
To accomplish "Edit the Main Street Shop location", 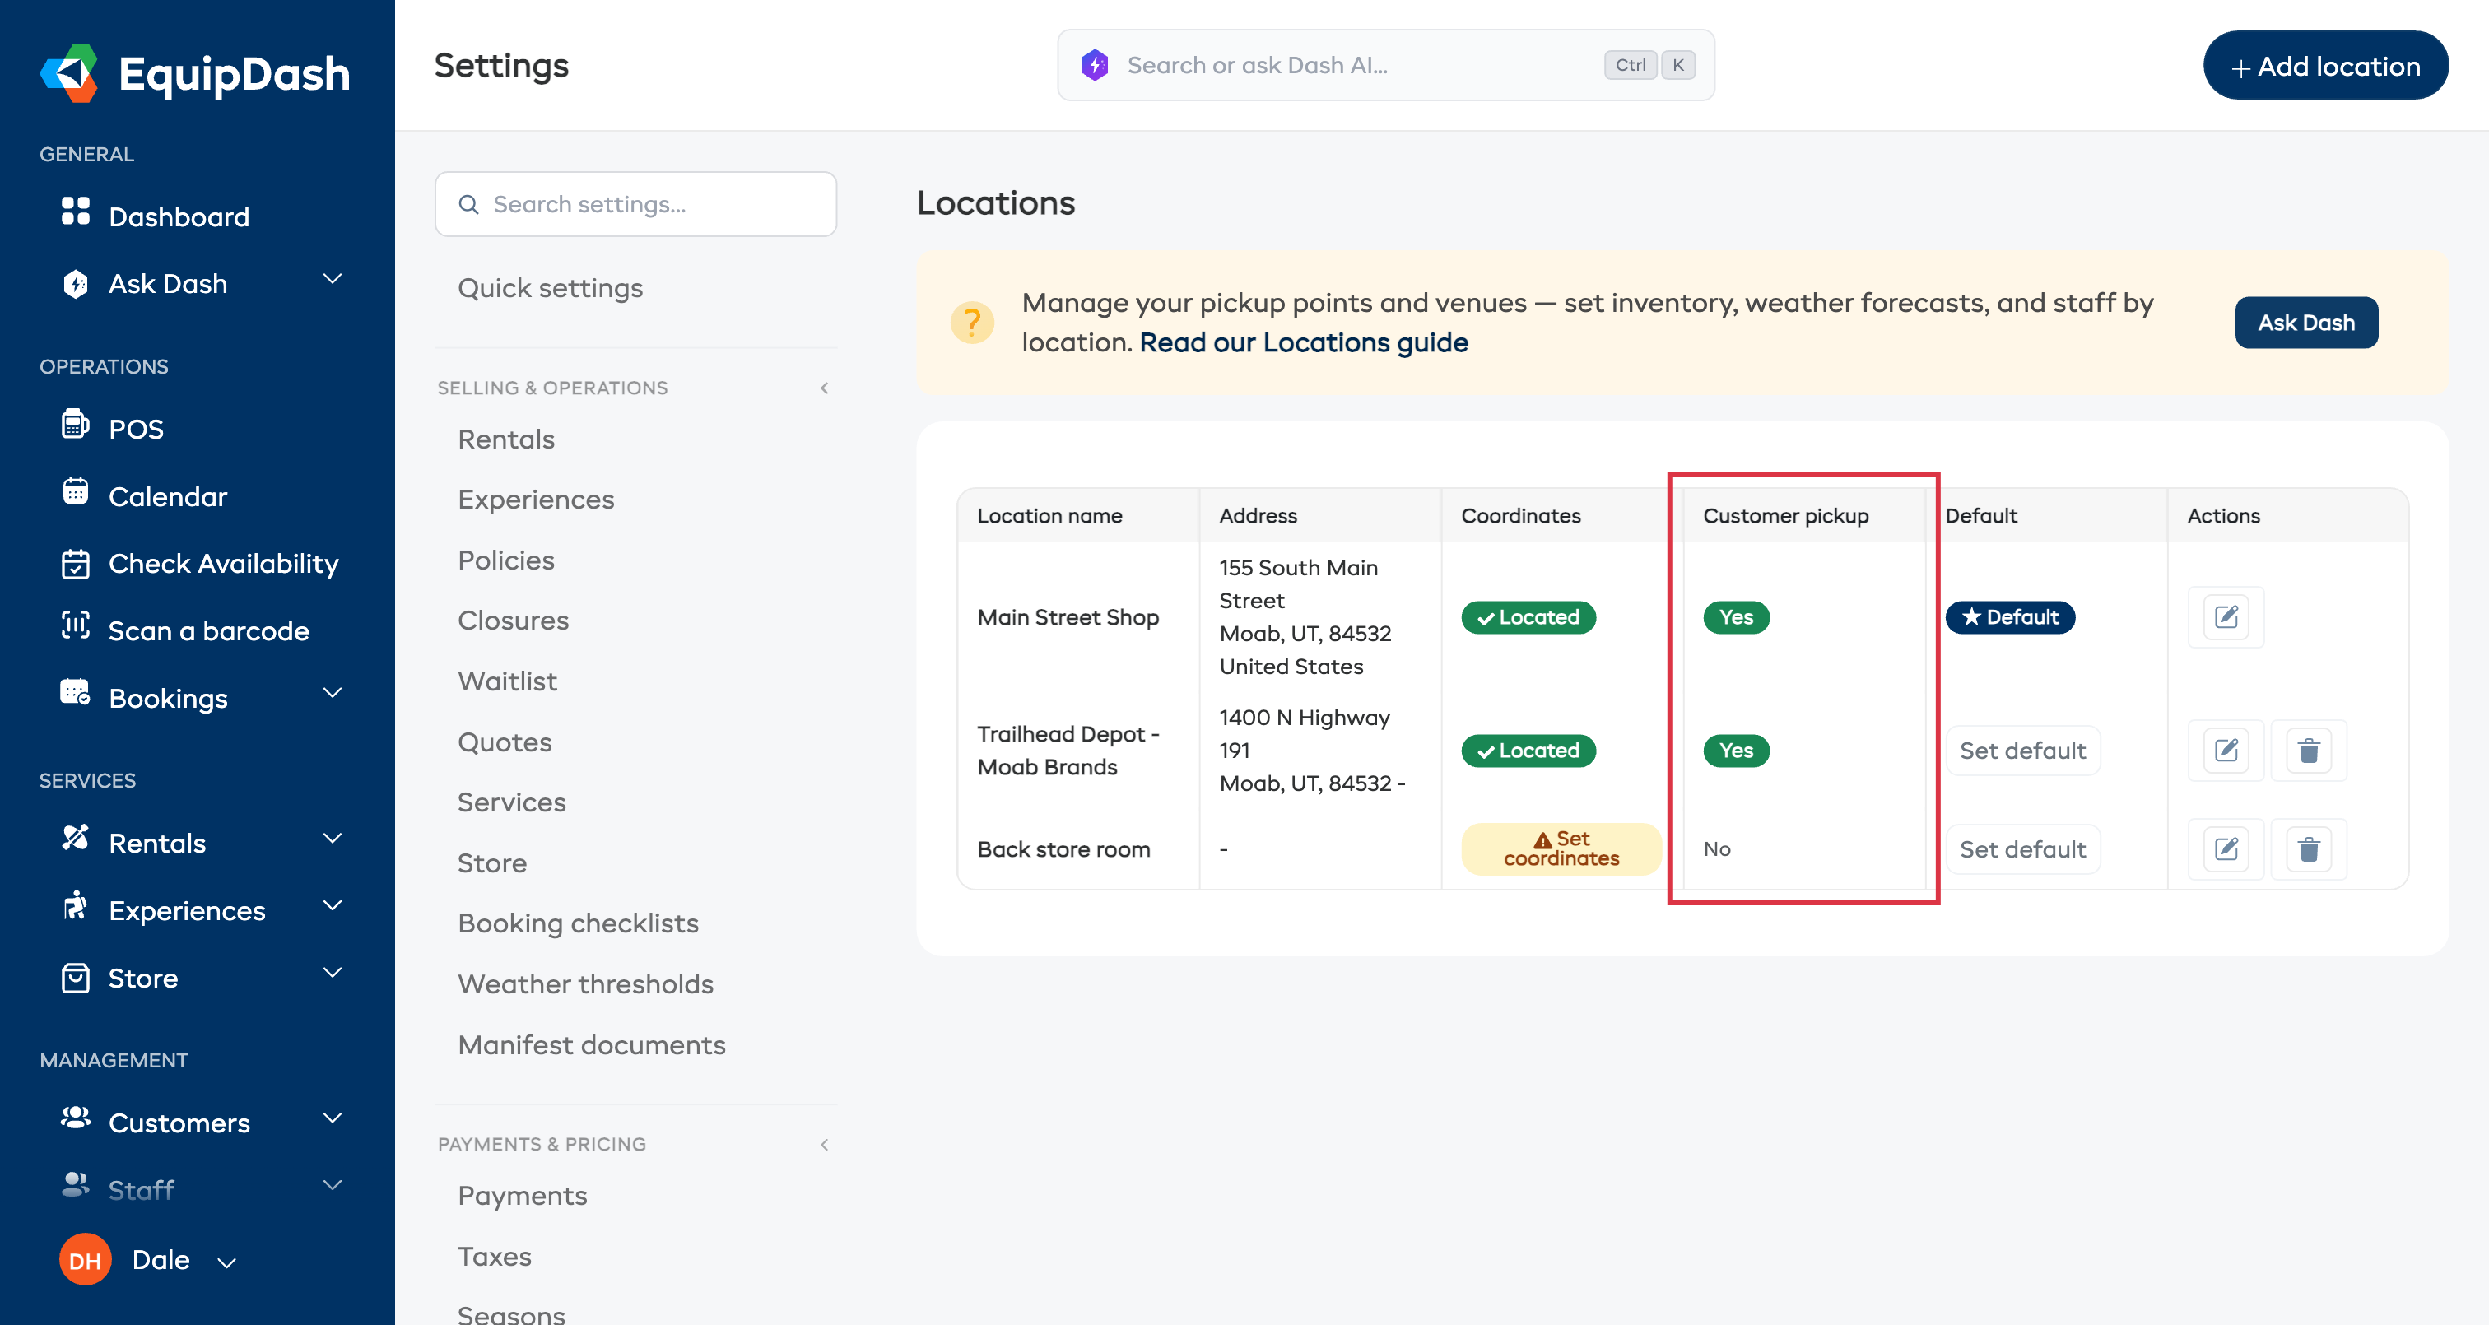I will coord(2226,616).
